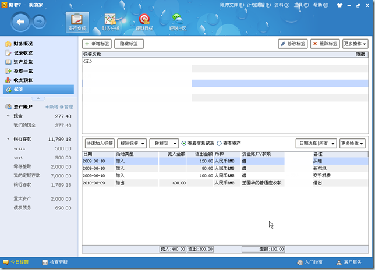Click the 快速加入标签 button
The height and width of the screenshot is (270, 375).
click(x=100, y=143)
